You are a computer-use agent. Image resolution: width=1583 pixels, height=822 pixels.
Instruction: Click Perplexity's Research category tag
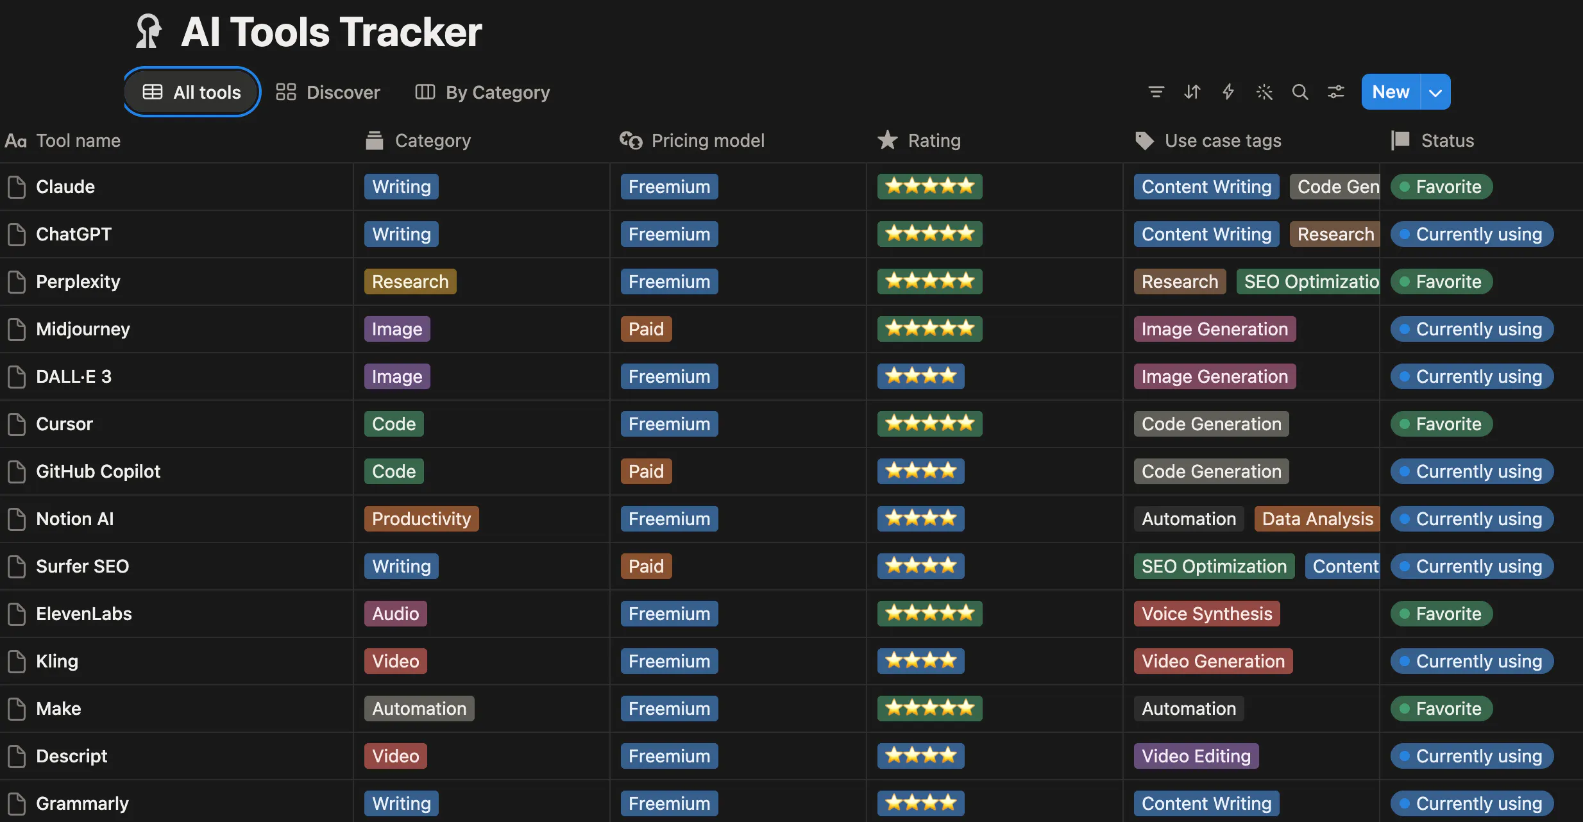[x=410, y=281]
